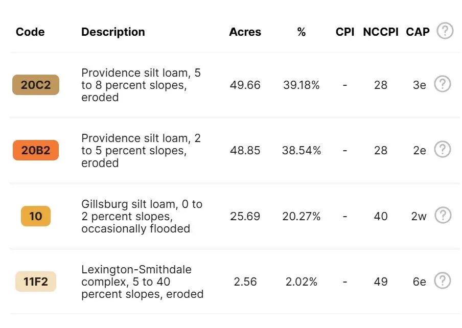This screenshot has width=462, height=328.
Task: Click the Lexington-Smithdale complex description text
Action: click(x=142, y=282)
